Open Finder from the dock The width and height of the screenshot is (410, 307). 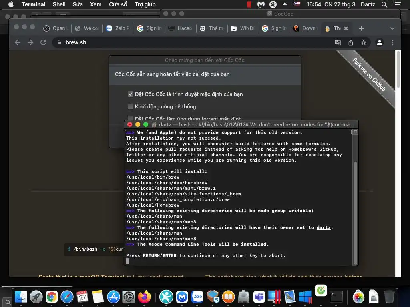(x=21, y=297)
